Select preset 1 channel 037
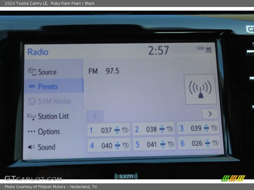This screenshot has width=254, height=190. pyautogui.click(x=109, y=130)
